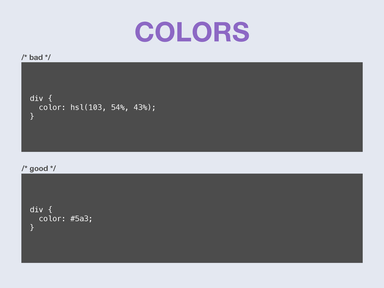This screenshot has width=384, height=288.
Task: Click the opening curly brace in the good example
Action: [50, 210]
